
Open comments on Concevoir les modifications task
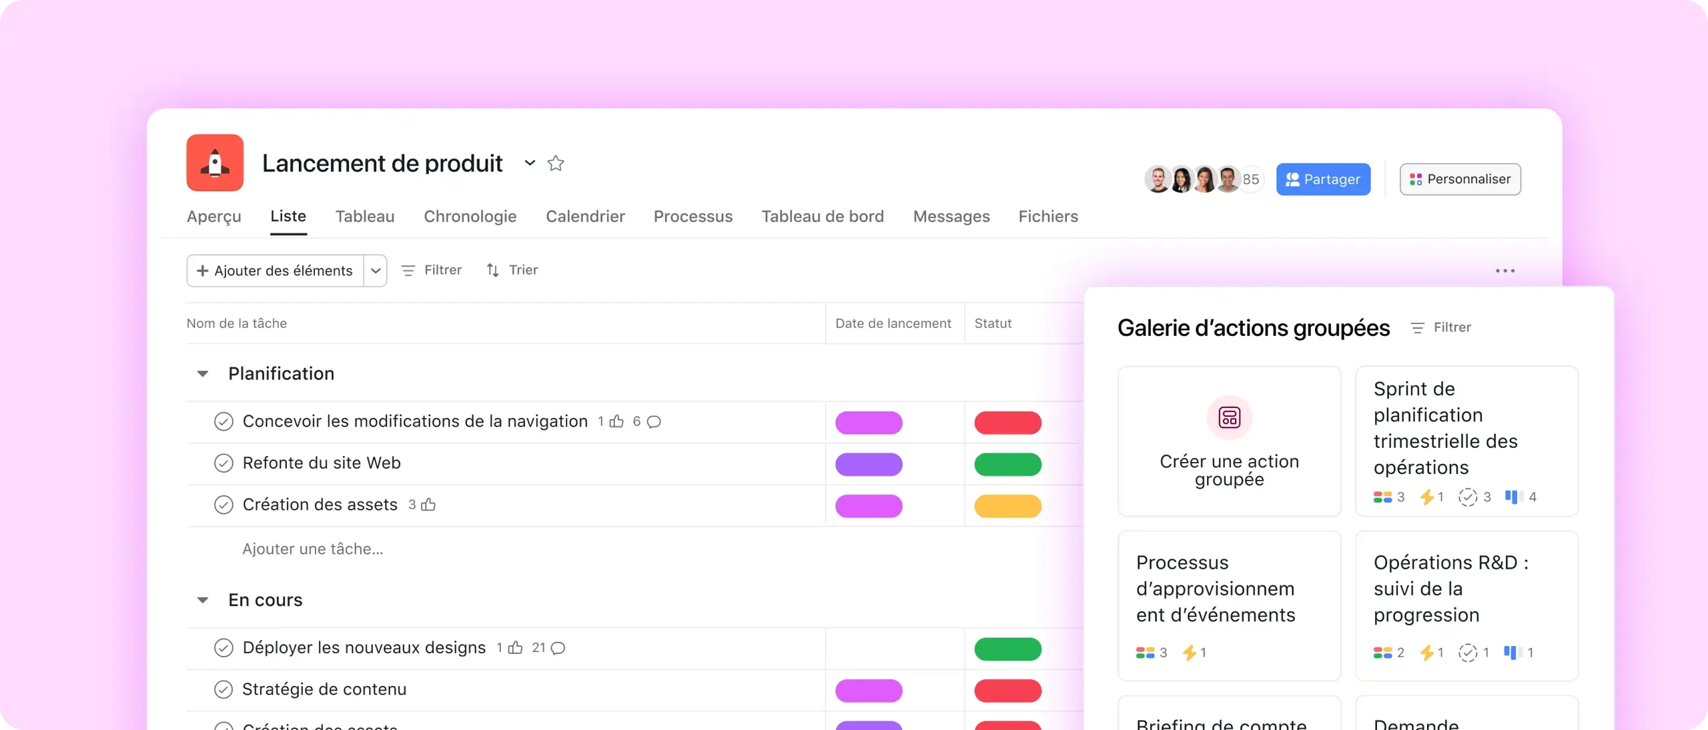[654, 422]
